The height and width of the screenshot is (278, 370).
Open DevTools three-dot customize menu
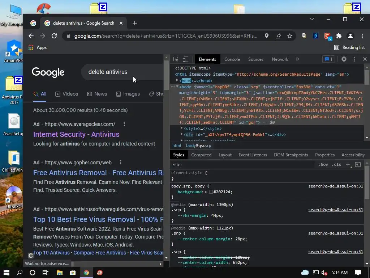[x=354, y=59]
